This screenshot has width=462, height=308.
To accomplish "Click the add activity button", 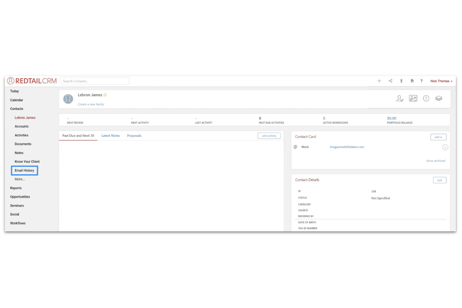I will tap(269, 135).
